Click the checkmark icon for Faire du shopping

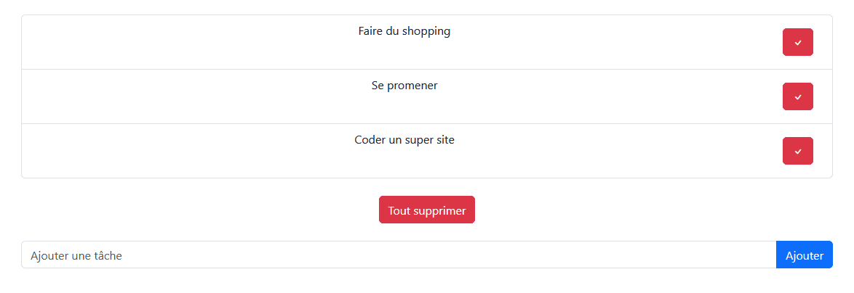(797, 42)
